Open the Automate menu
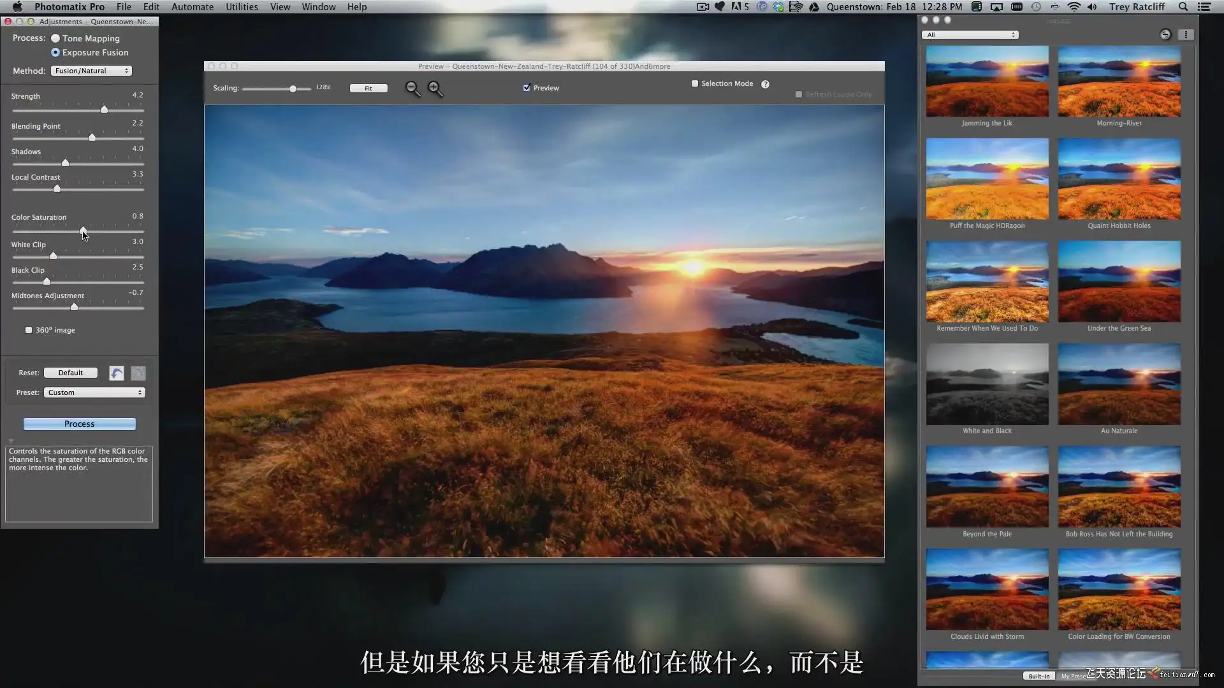The width and height of the screenshot is (1224, 688). 193,7
